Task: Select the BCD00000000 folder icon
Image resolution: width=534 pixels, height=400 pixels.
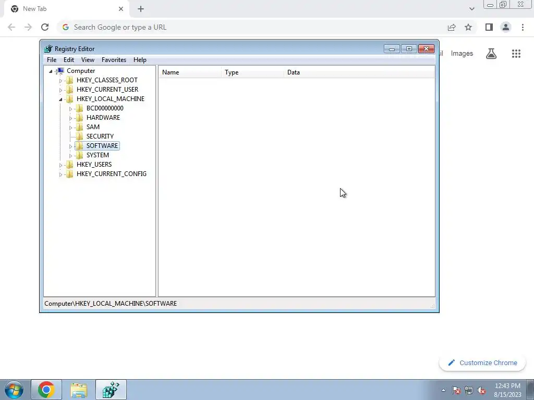Action: pos(79,108)
